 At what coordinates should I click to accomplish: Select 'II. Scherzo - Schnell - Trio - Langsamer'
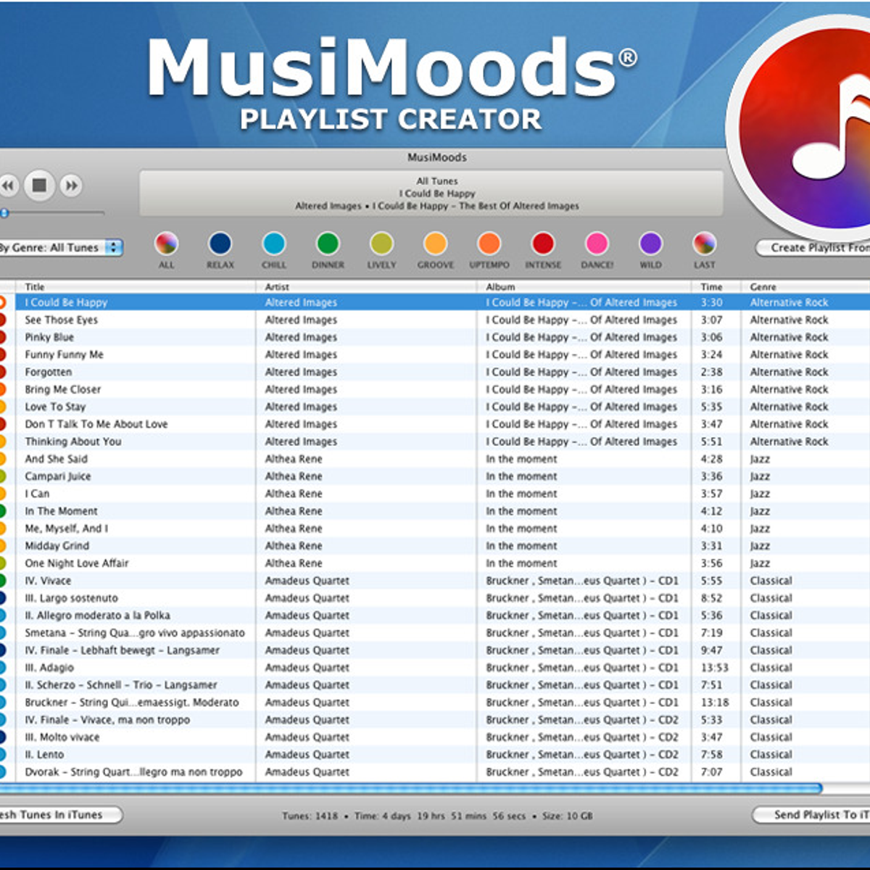pos(435,685)
